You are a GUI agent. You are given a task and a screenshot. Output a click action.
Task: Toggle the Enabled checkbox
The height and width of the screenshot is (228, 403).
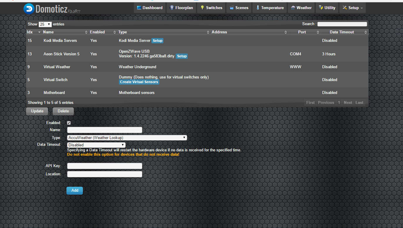pyautogui.click(x=69, y=123)
